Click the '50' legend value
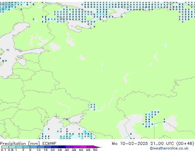Screen dimensions: 195x151 tap(95, 150)
